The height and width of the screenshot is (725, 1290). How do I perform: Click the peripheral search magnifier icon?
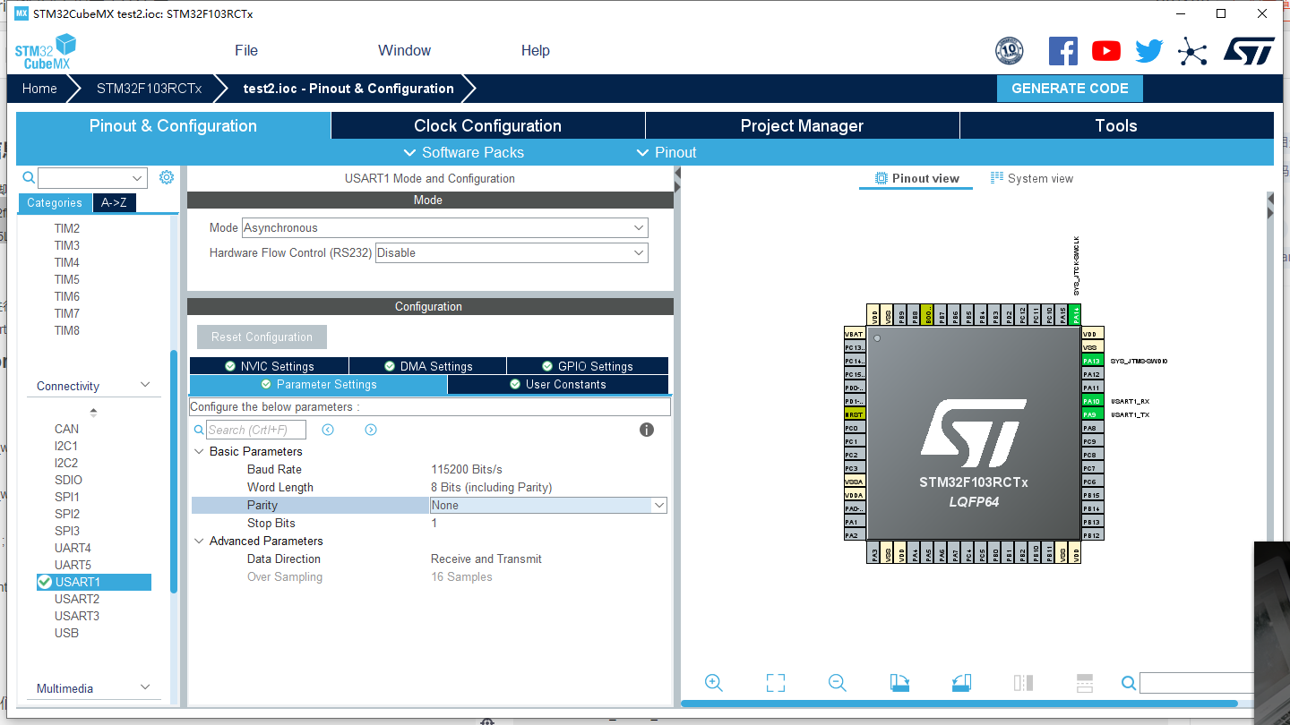point(29,177)
